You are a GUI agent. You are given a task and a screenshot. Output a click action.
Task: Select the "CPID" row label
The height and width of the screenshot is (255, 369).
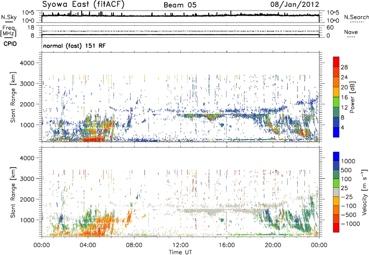10,44
